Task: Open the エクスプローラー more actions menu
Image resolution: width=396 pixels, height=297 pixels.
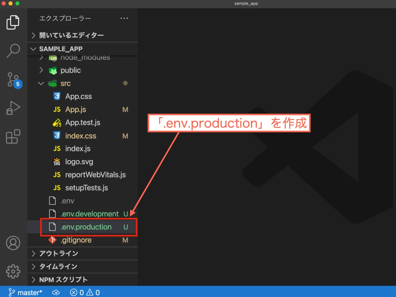Action: click(124, 18)
